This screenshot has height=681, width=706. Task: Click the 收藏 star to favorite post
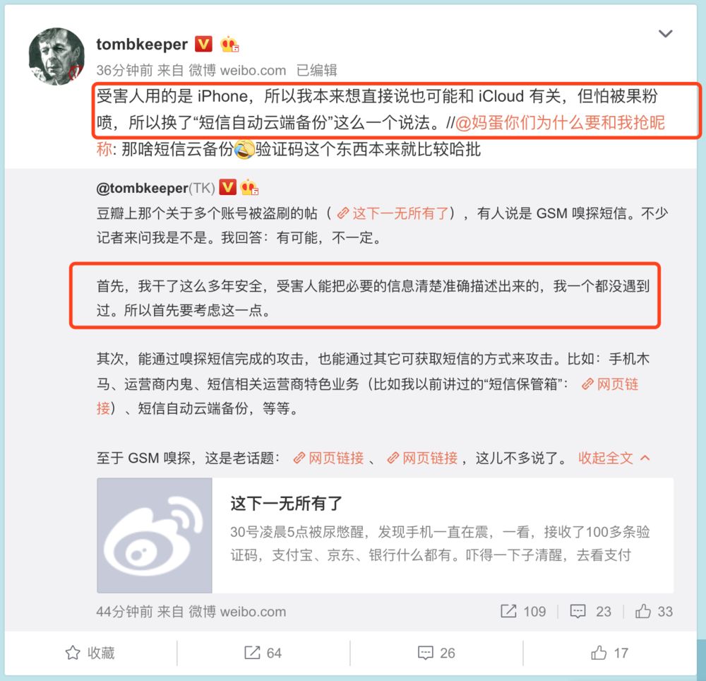pyautogui.click(x=90, y=653)
